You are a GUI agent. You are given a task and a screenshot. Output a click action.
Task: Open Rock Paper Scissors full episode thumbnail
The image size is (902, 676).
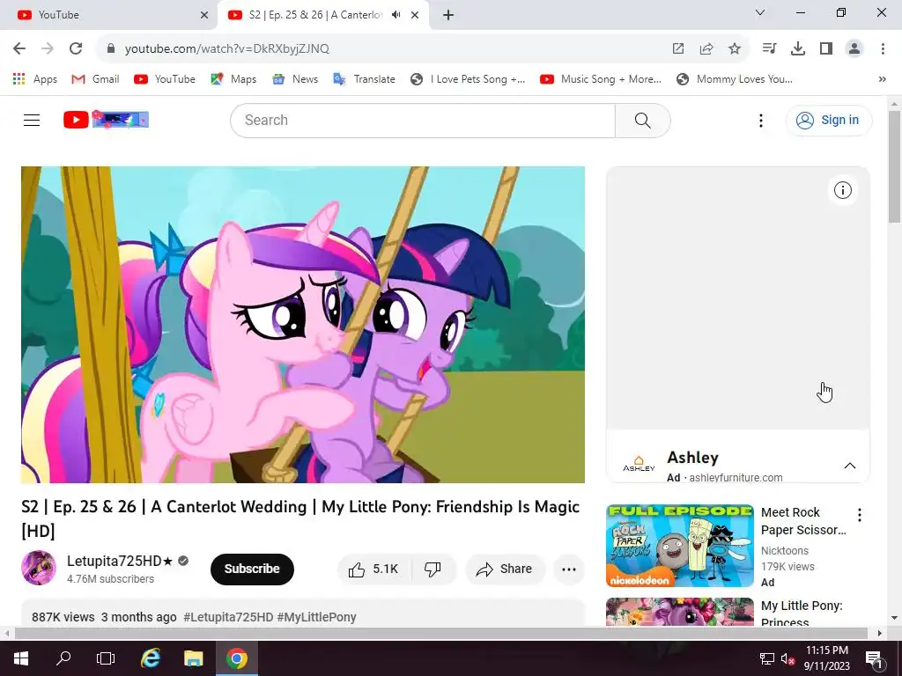[680, 546]
